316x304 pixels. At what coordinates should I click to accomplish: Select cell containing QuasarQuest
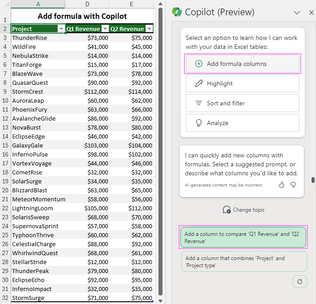tap(38, 83)
